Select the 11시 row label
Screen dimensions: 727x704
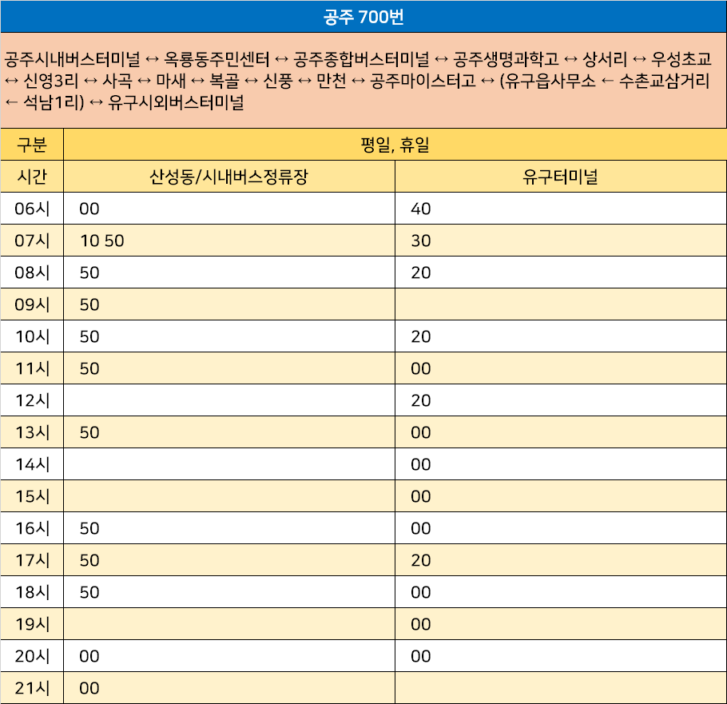32,368
